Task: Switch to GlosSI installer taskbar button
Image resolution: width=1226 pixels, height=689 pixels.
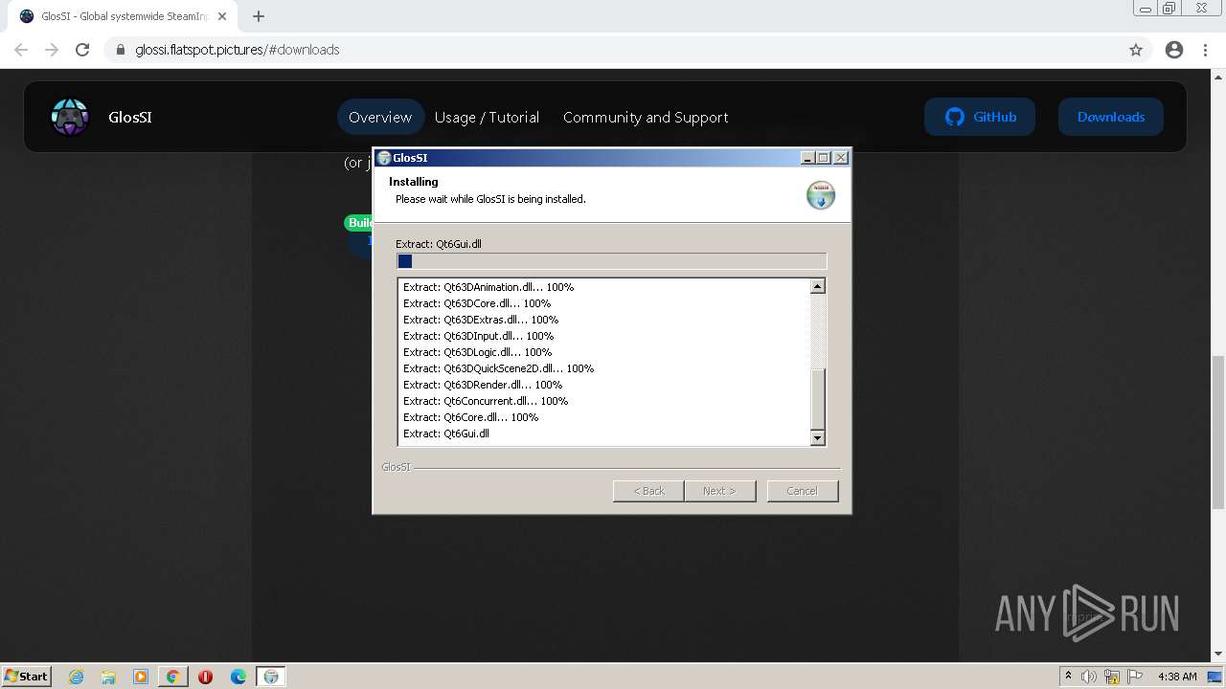Action: (271, 677)
